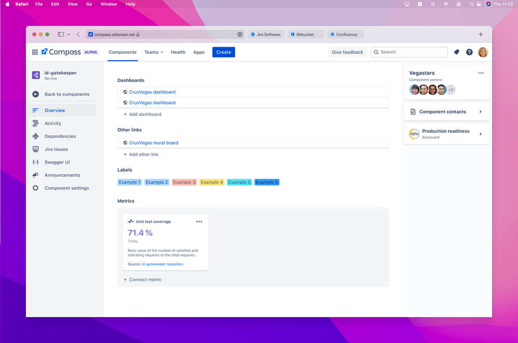Click the Jira Issues sidebar icon

[x=35, y=149]
